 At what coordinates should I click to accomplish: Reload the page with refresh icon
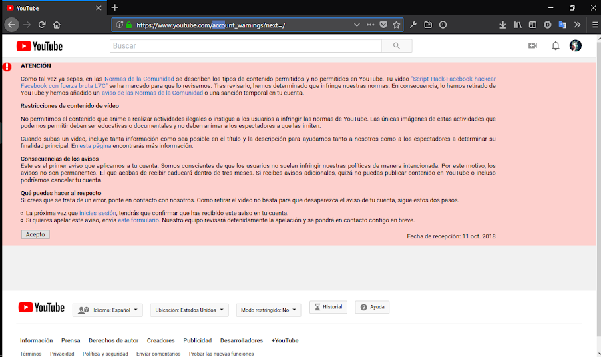click(42, 25)
